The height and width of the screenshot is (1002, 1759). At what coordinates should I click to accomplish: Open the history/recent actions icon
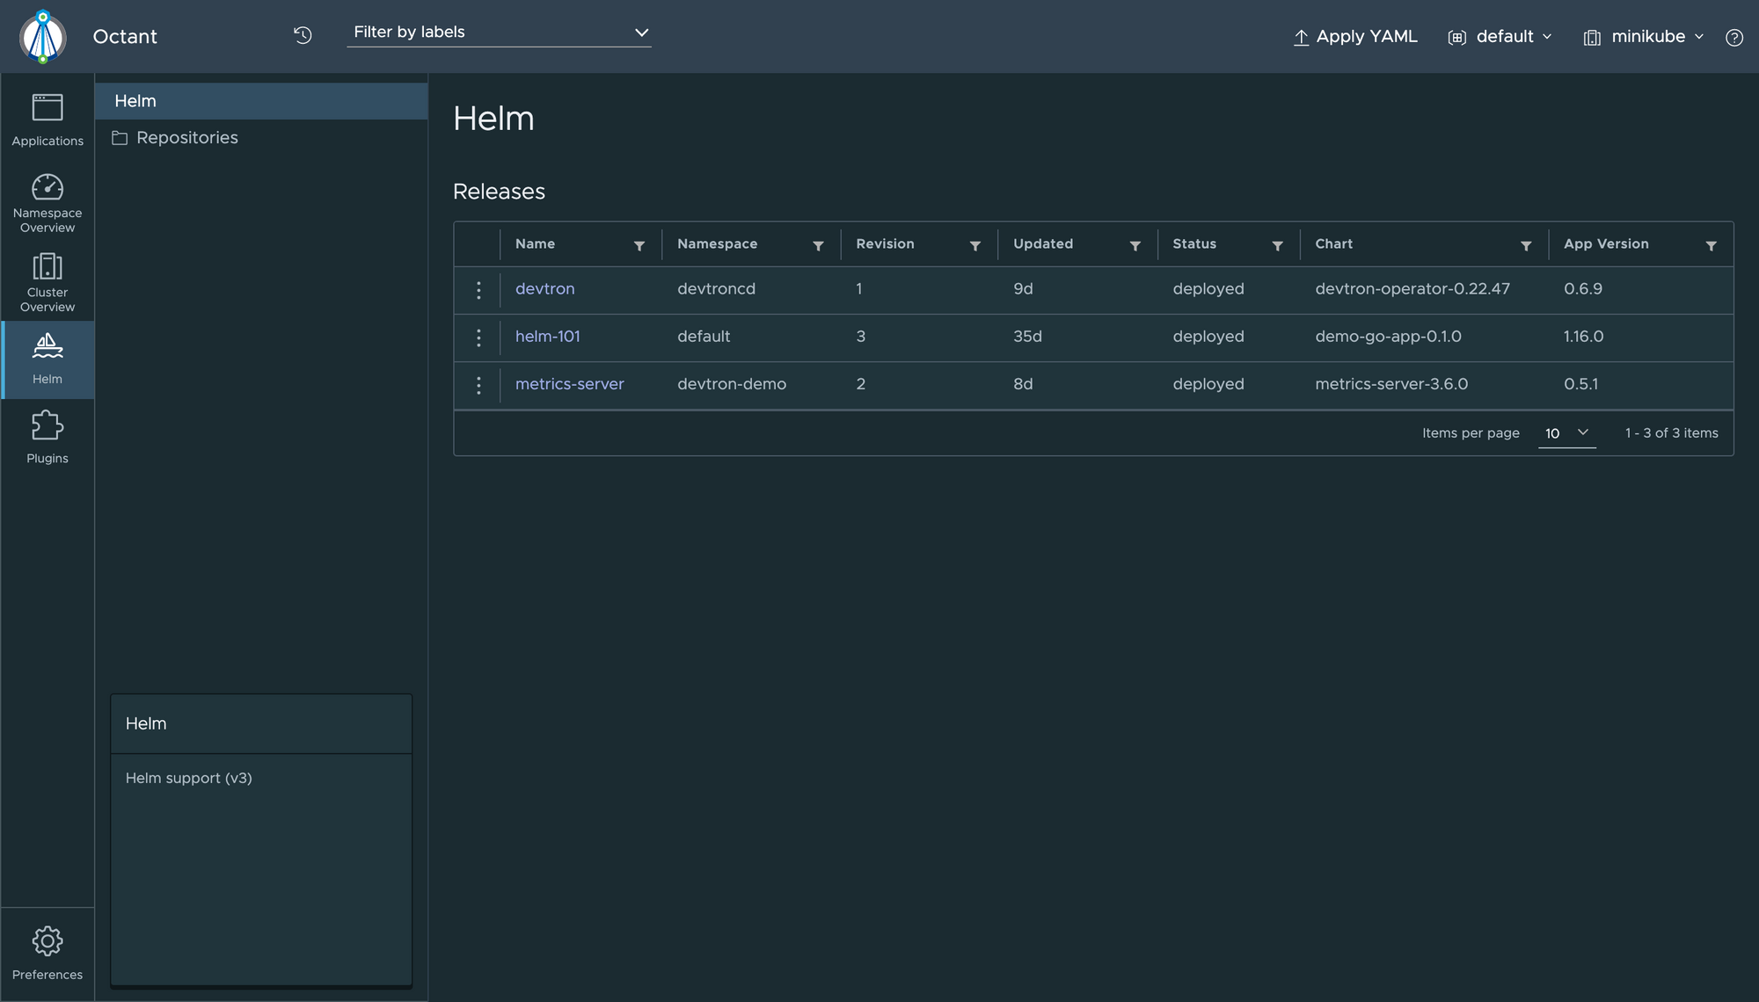[x=302, y=33]
